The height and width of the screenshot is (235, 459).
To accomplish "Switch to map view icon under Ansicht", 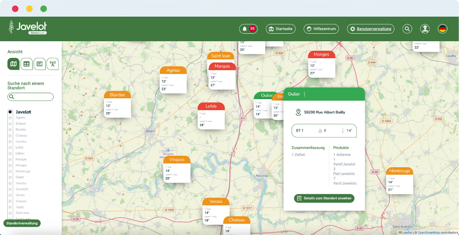I will coord(14,64).
